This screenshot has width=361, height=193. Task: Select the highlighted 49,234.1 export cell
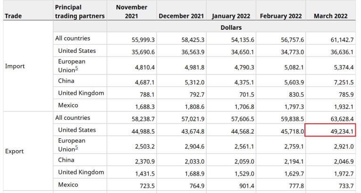tap(331, 130)
